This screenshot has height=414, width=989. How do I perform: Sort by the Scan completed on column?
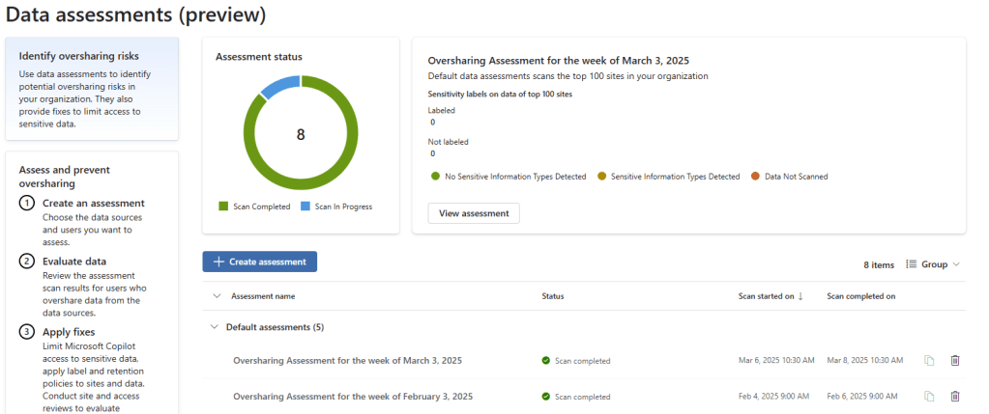860,296
